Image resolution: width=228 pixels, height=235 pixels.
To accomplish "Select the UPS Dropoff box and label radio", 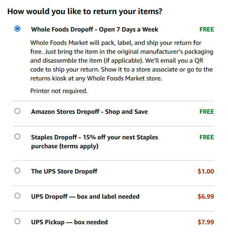I will click(x=17, y=196).
